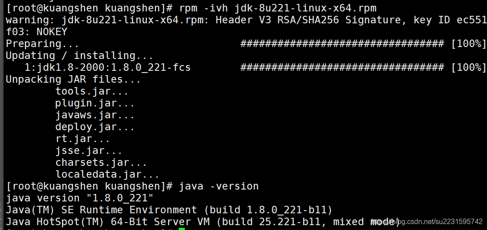Click the rt.jar entry

coord(82,139)
